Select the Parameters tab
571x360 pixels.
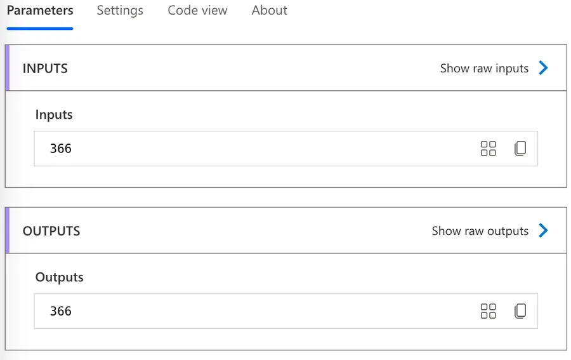40,11
